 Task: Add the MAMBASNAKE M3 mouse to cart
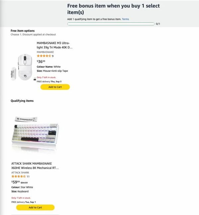55,87
